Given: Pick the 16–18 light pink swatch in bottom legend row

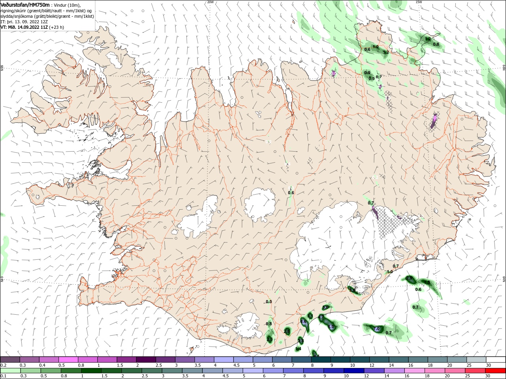Looking at the screenshot, I should [415, 371].
